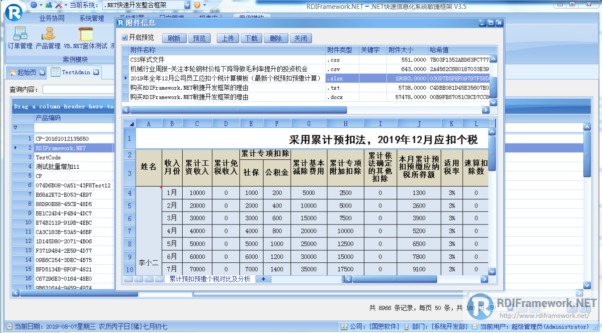Click the company 公司 icon in status bar
The height and width of the screenshot is (333, 602).
coord(344,327)
